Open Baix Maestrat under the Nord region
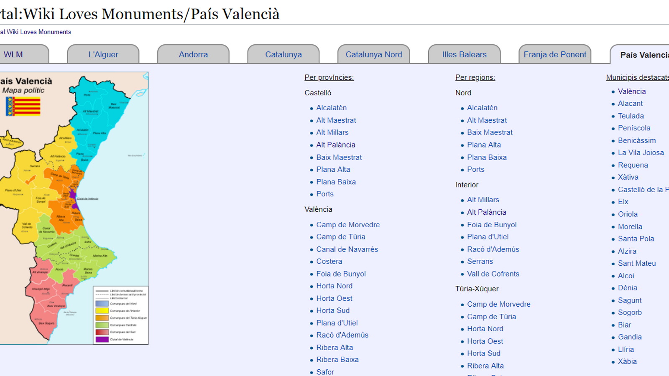This screenshot has width=669, height=376. (x=490, y=132)
